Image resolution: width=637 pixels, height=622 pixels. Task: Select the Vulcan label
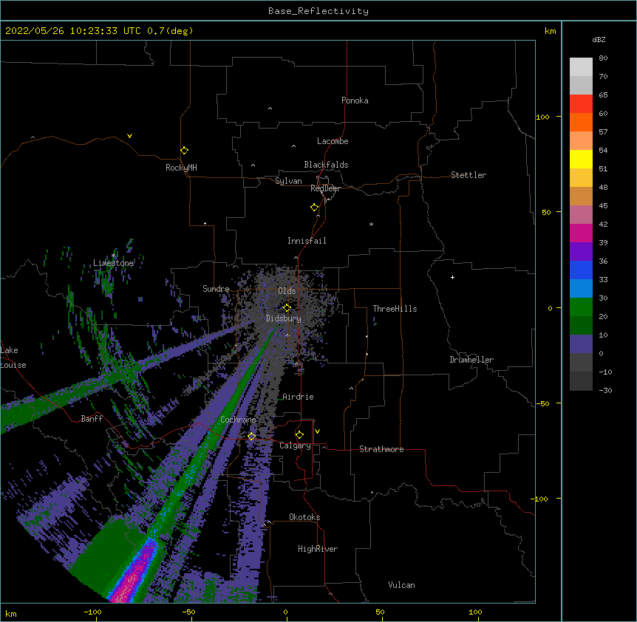401,585
